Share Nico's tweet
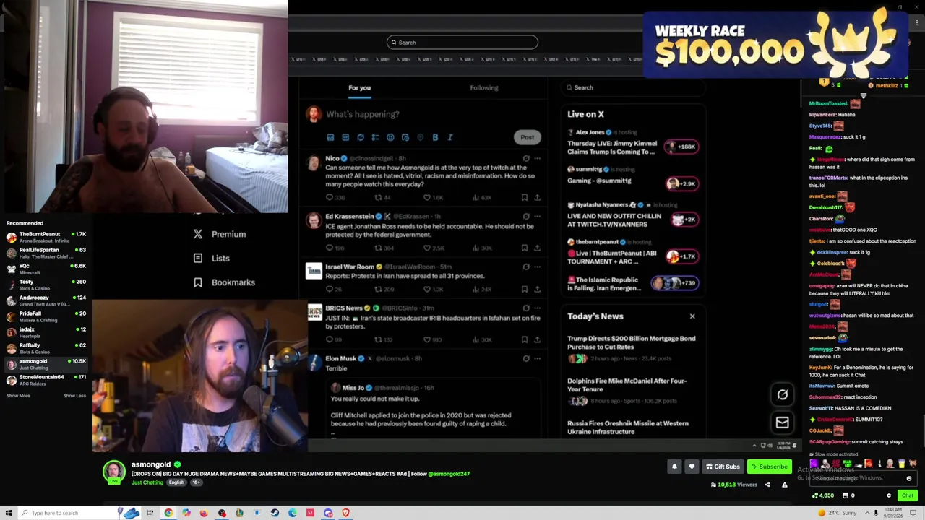925x520 pixels. (537, 197)
